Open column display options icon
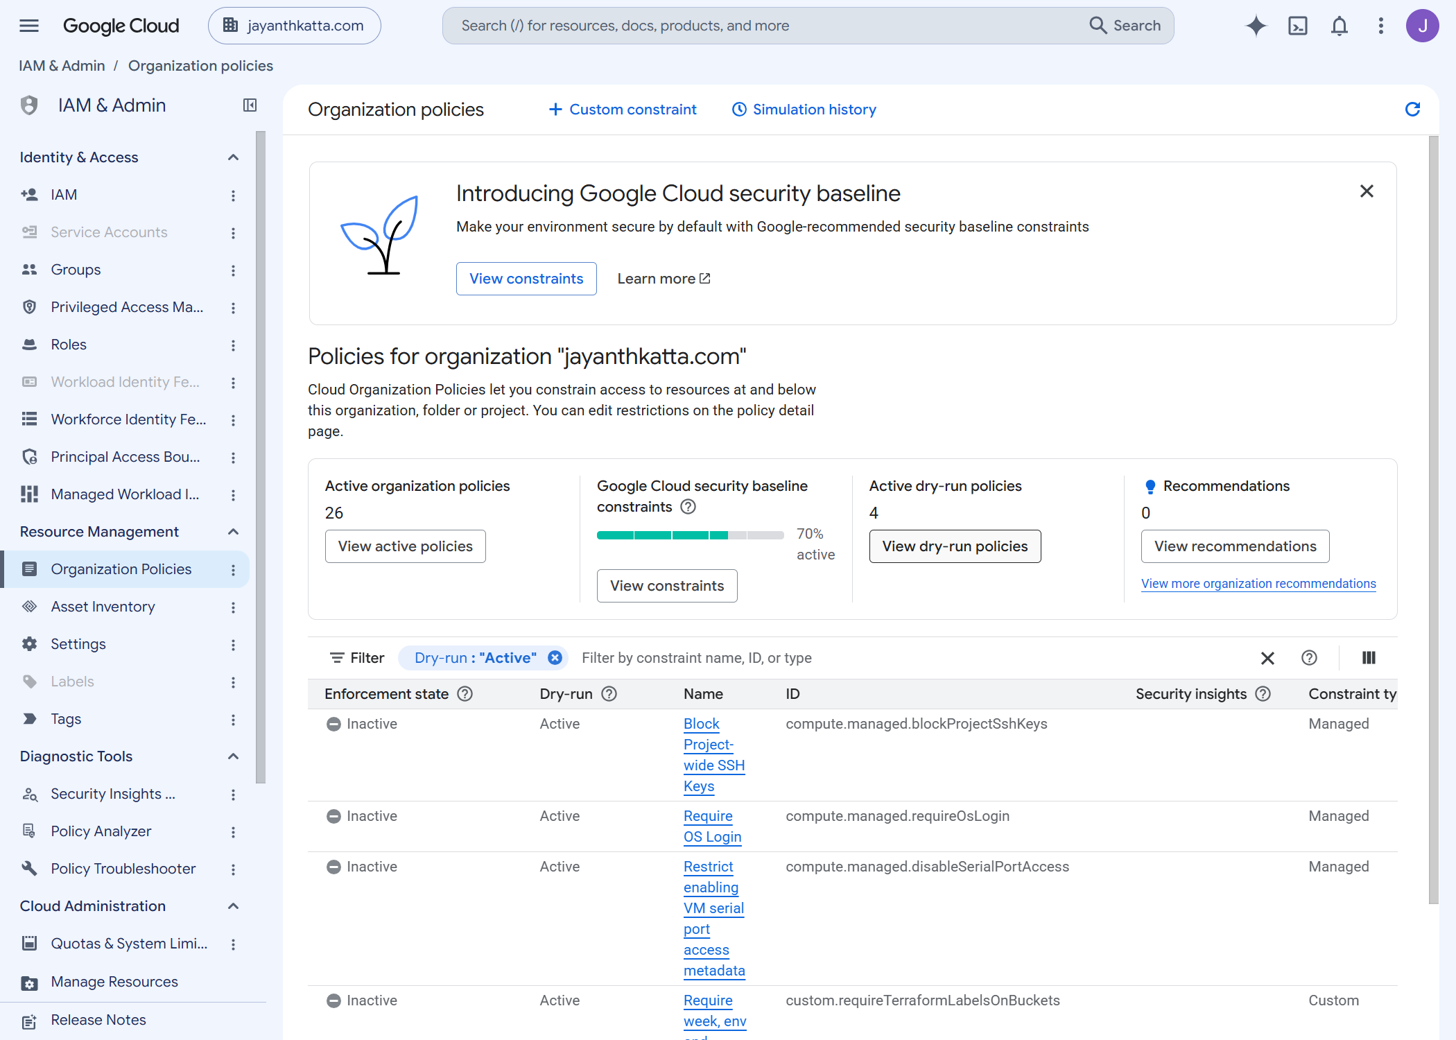This screenshot has height=1040, width=1456. coord(1368,658)
